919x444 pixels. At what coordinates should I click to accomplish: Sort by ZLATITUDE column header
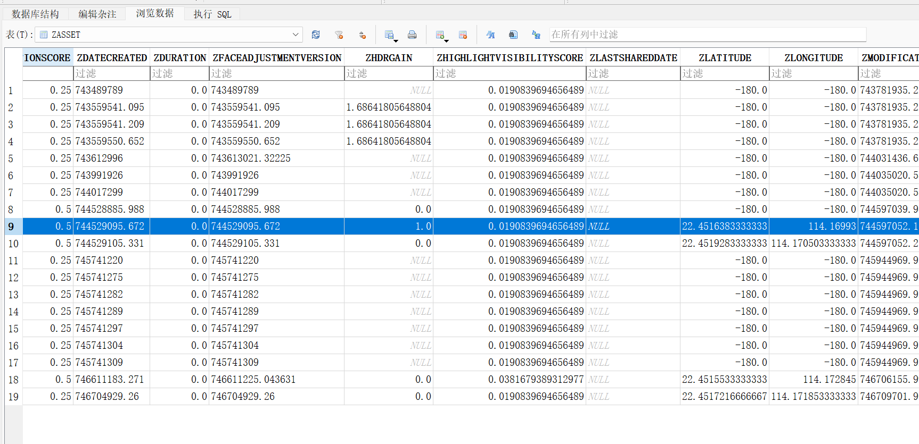(x=725, y=57)
